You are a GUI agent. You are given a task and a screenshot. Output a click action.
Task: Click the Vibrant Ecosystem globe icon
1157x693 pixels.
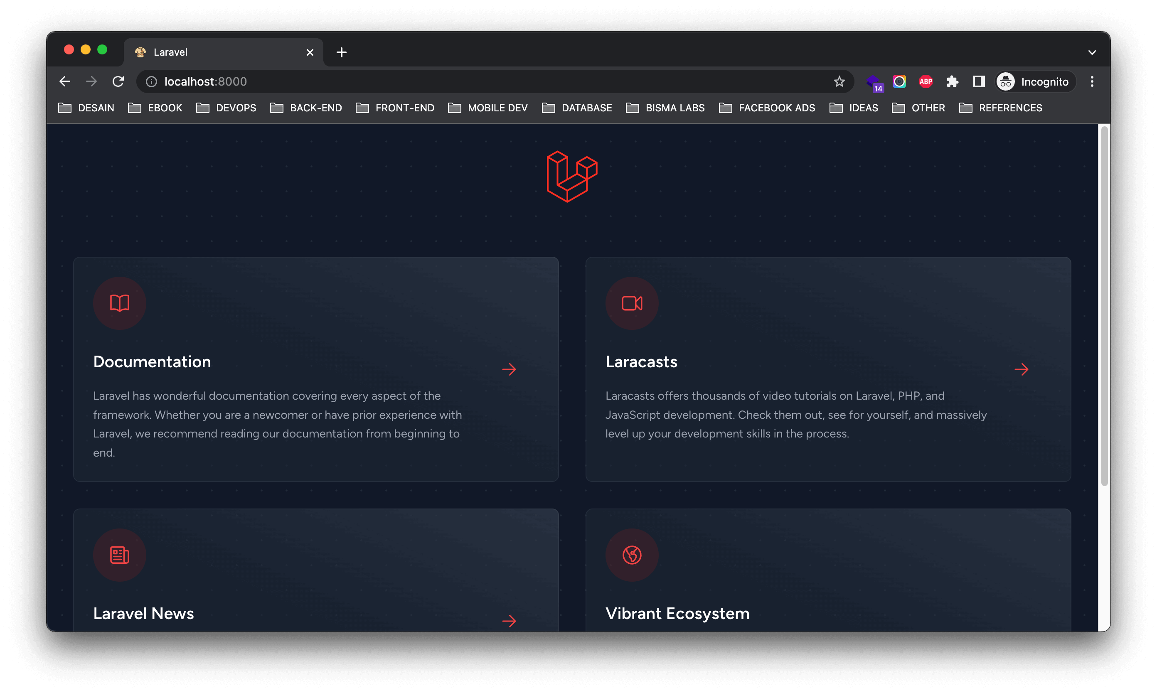(632, 555)
